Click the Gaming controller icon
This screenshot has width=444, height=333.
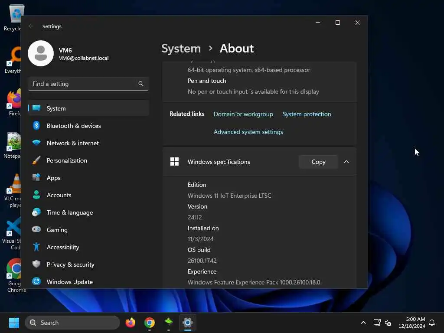point(36,229)
